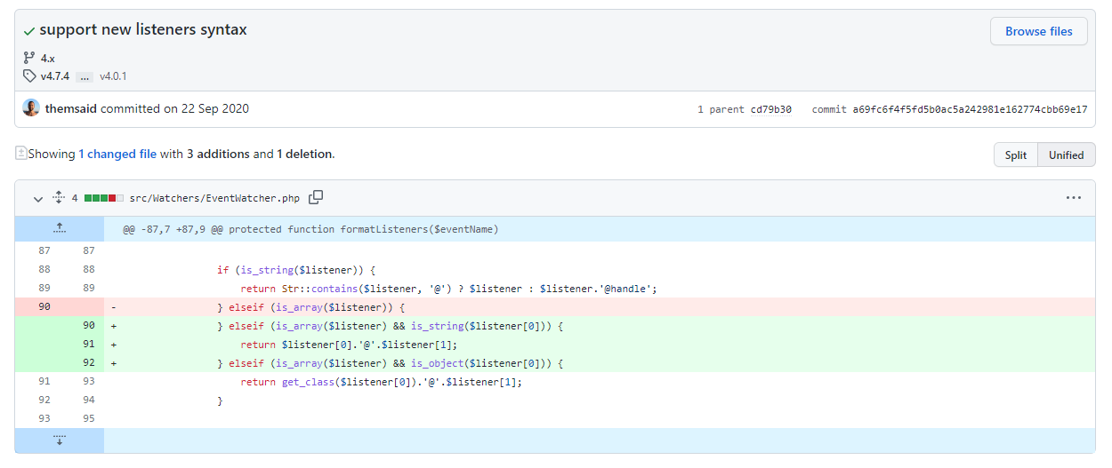
Task: Switch diff view to Split
Action: click(1015, 155)
